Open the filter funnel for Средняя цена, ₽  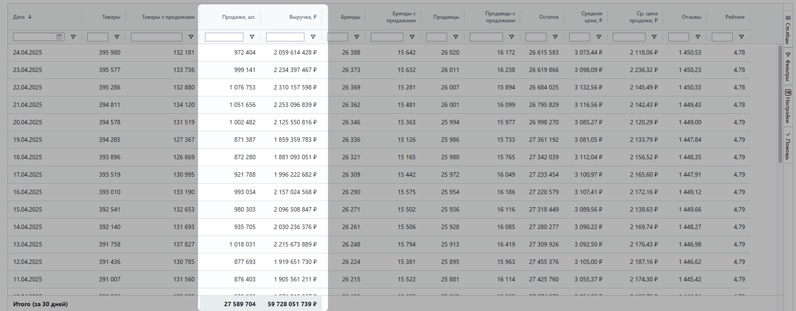[599, 37]
